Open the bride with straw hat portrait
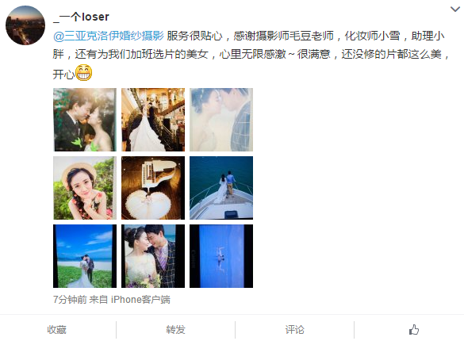 click(85, 188)
